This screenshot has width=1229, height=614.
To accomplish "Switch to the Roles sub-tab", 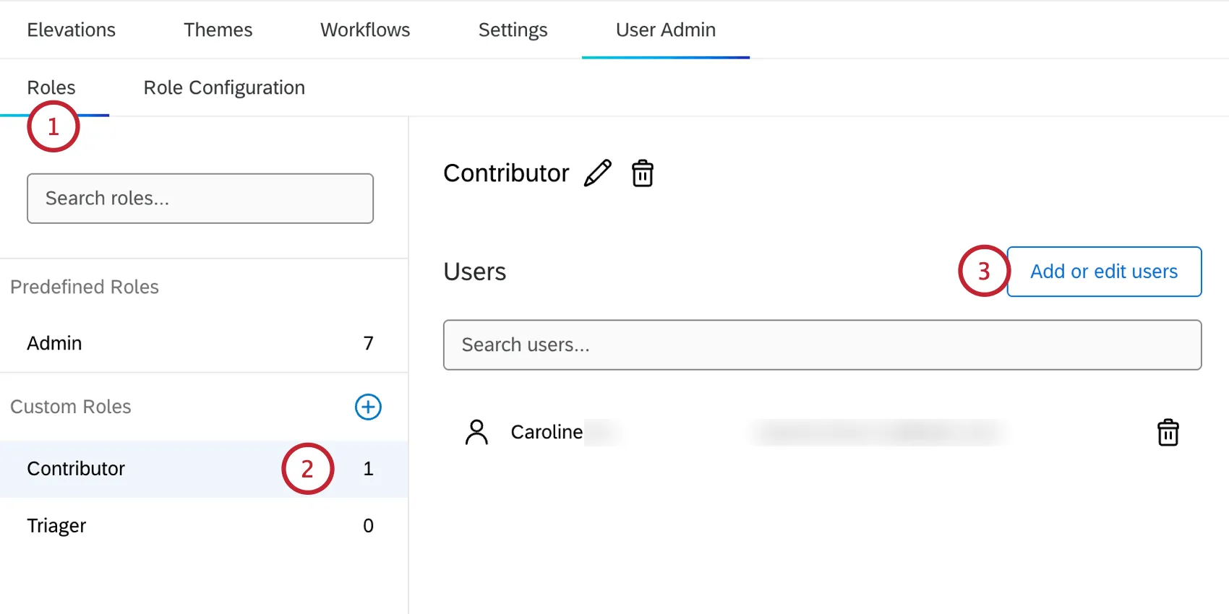I will [51, 87].
